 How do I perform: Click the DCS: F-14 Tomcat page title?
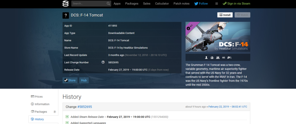[87, 15]
